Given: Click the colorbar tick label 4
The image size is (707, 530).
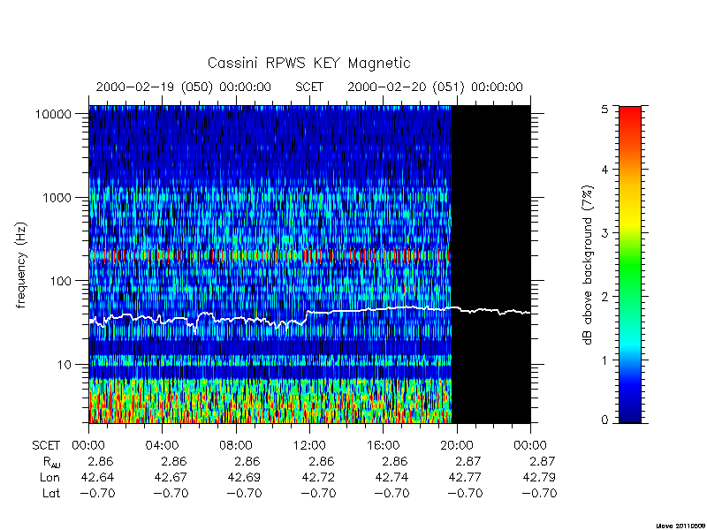Looking at the screenshot, I should [604, 170].
